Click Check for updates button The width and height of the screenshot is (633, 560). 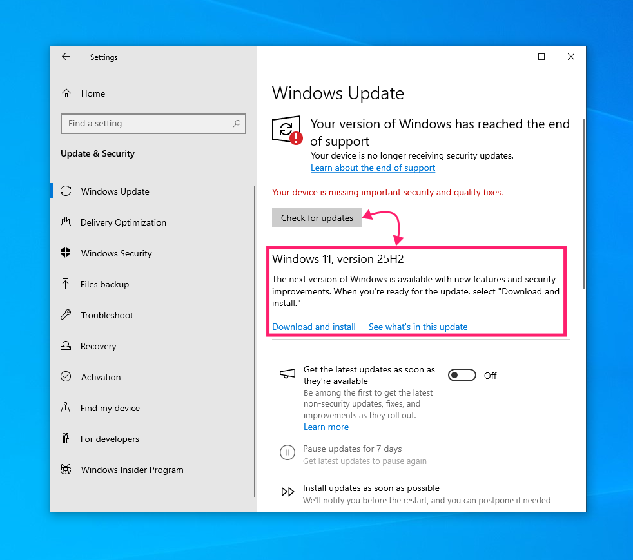coord(317,218)
